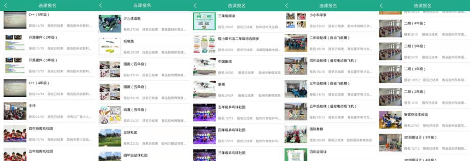Open 三年级航模（自由飞航模）thumbnail
The image size is (470, 161).
point(296,89)
